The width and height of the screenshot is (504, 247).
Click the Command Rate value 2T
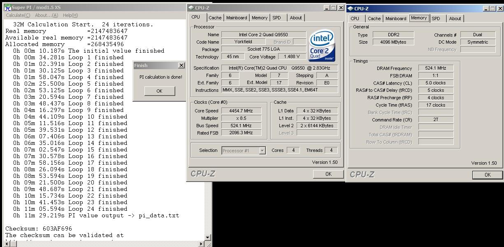tap(436, 120)
